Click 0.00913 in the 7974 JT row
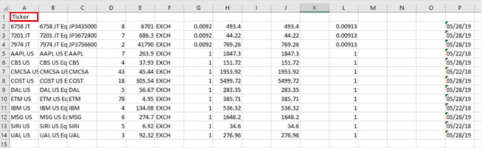The image size is (482, 148). click(x=343, y=45)
